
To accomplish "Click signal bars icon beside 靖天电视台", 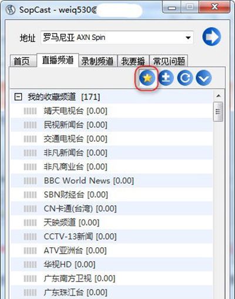I will (30, 111).
